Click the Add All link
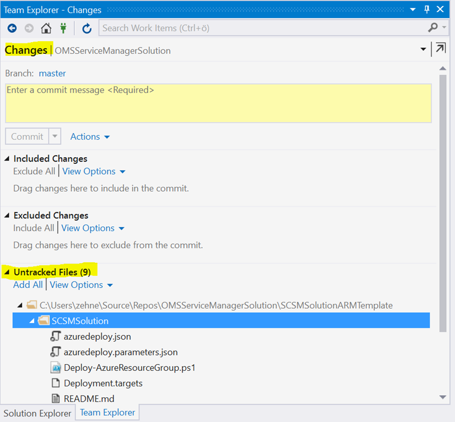The height and width of the screenshot is (422, 455). pos(28,285)
